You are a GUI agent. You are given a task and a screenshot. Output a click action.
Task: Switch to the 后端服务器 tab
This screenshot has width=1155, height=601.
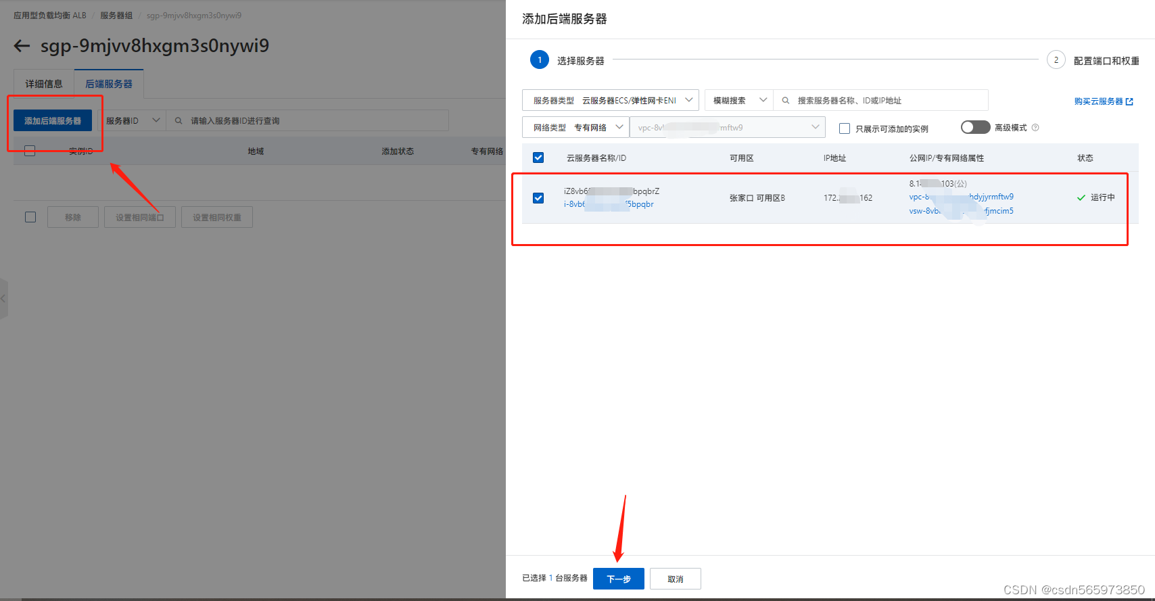(109, 84)
